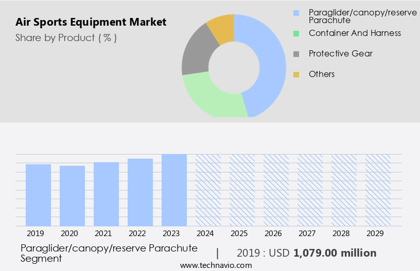Viewport: 420px width, 271px height.
Task: Click the hatched 2024 forecast bar
Action: (208, 190)
